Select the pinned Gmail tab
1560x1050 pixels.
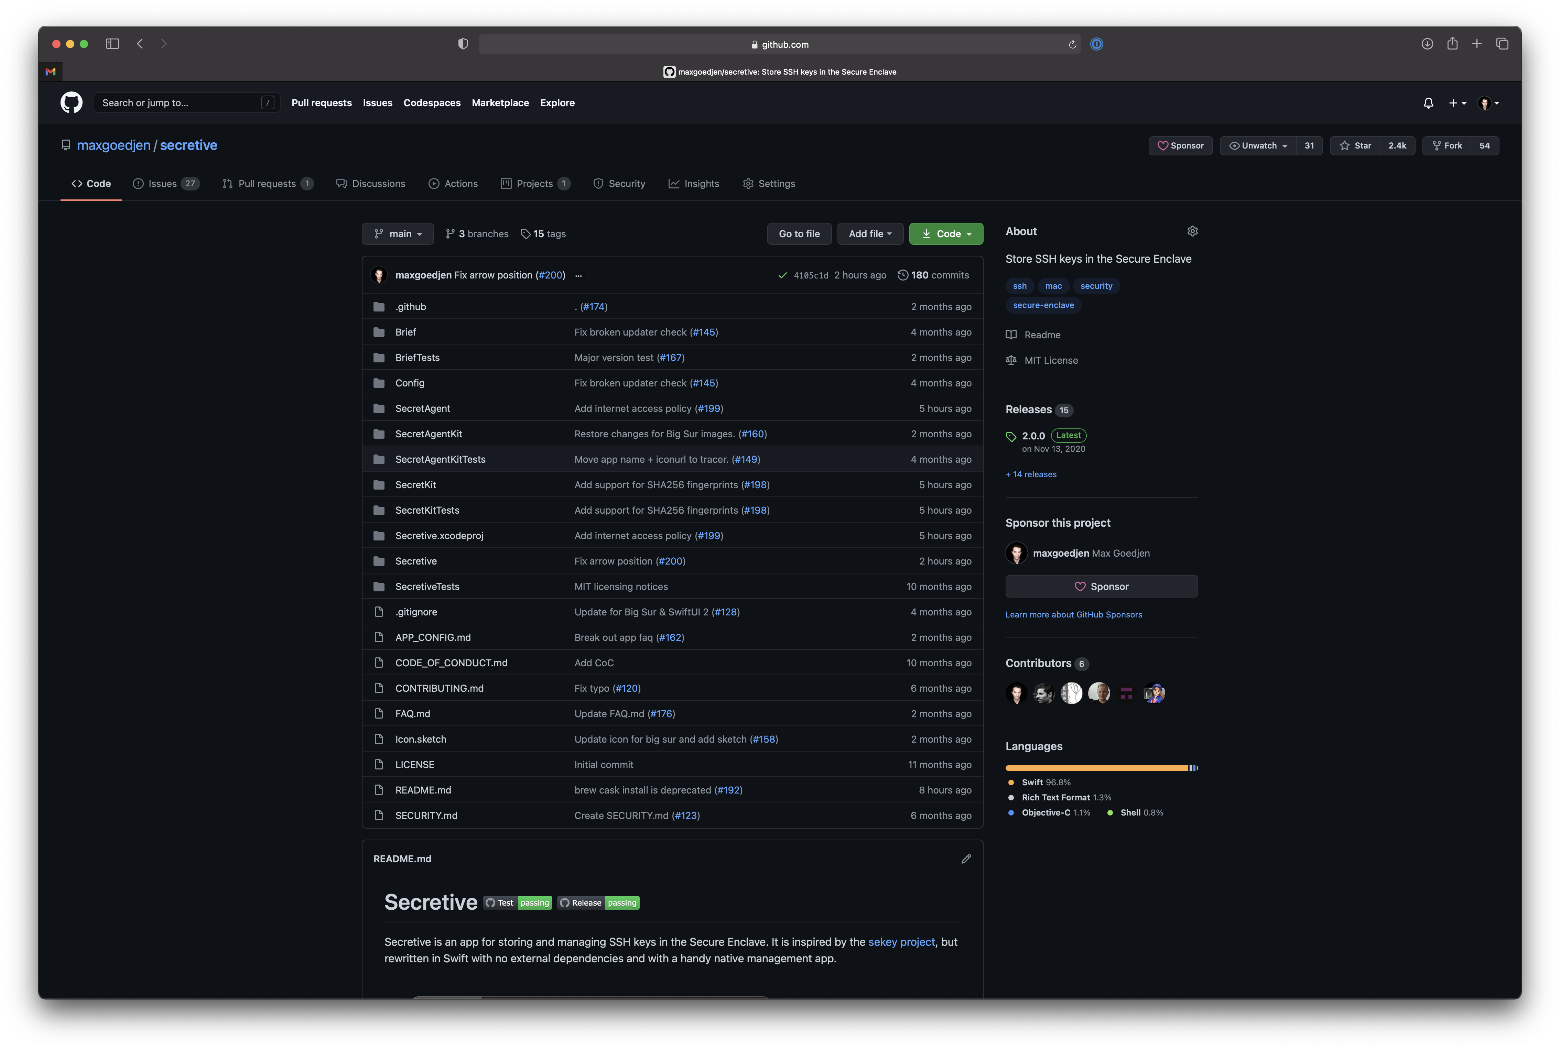51,72
